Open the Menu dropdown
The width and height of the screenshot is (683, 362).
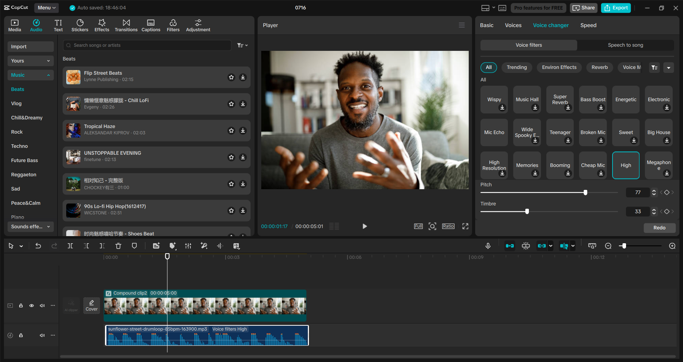coord(46,7)
